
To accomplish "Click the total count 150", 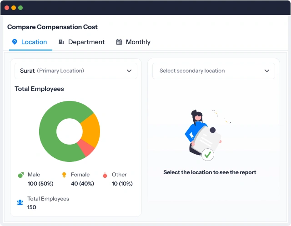I will pos(31,207).
